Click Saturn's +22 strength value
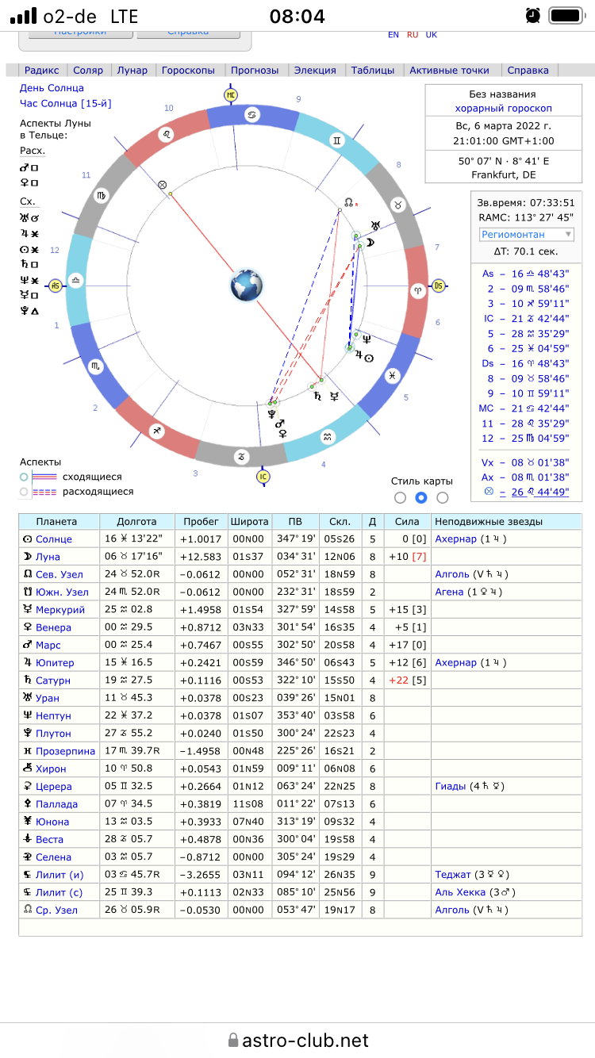The image size is (595, 1058). click(398, 680)
